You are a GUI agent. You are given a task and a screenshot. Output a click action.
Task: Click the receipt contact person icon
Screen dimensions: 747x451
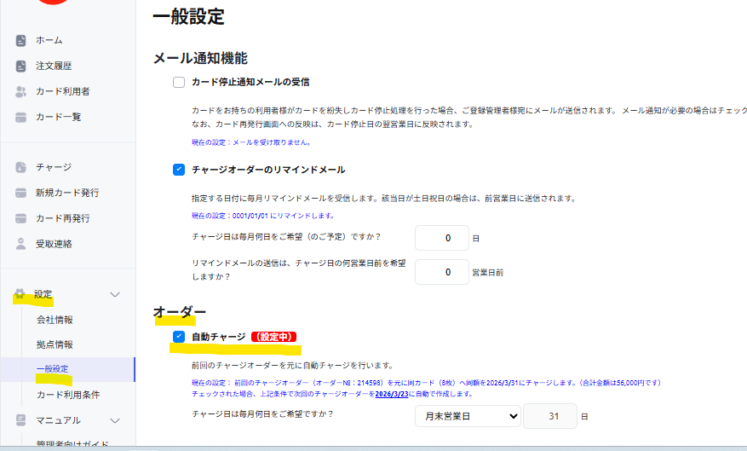point(21,244)
